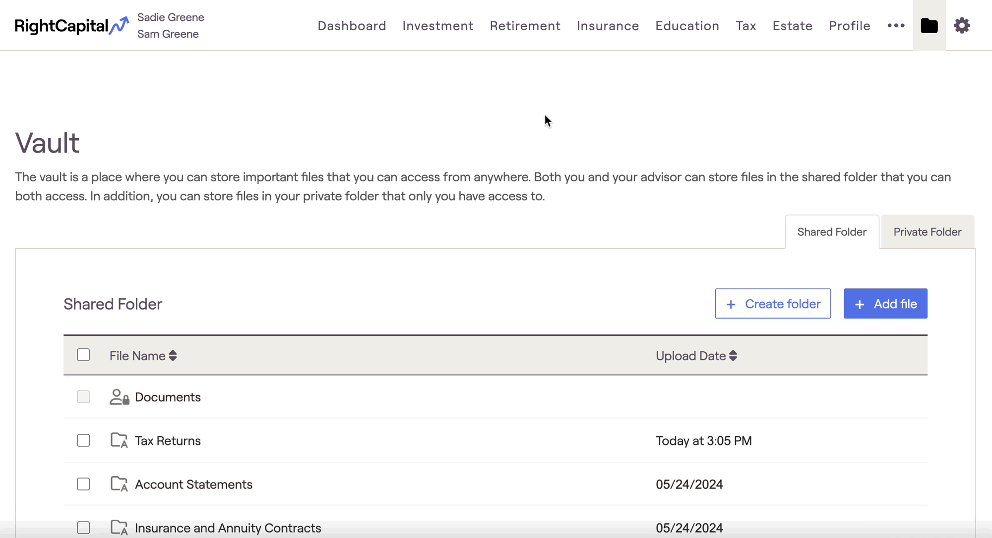Go to the Retirement menu
The height and width of the screenshot is (538, 992).
tap(525, 26)
